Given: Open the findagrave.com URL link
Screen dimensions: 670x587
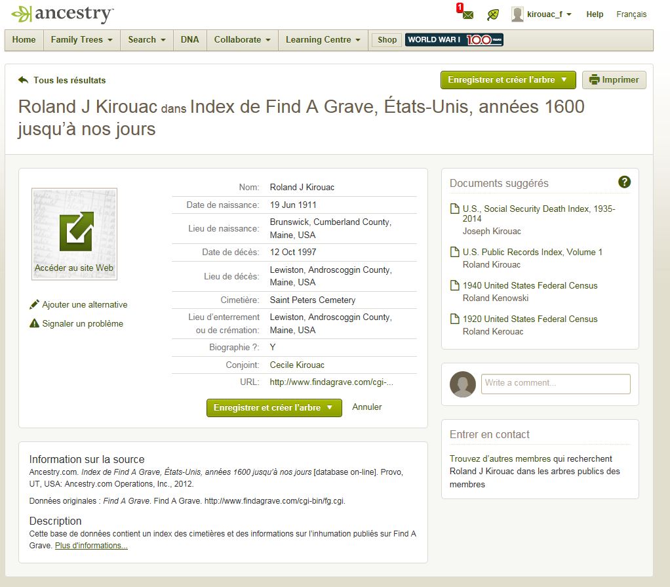Looking at the screenshot, I should [x=331, y=382].
